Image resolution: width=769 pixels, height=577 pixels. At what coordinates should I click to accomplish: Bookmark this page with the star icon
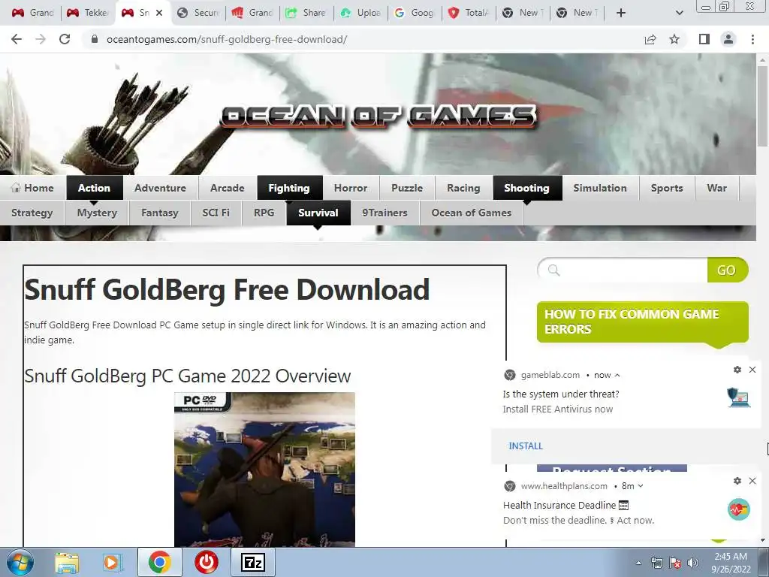674,39
